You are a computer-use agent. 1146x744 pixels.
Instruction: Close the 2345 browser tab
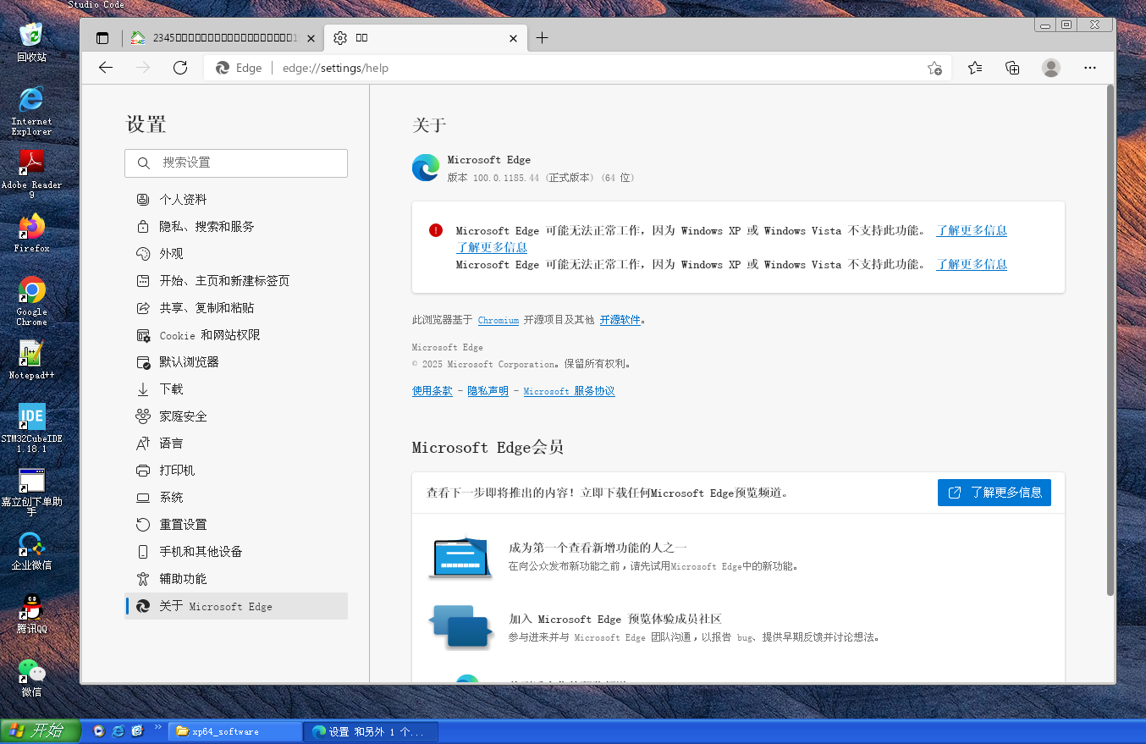click(x=311, y=38)
